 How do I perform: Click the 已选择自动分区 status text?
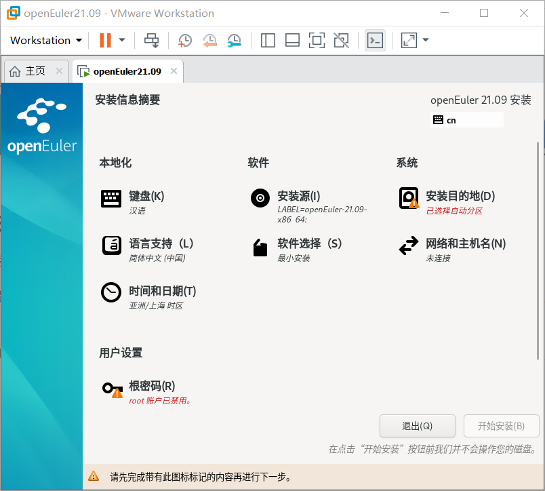coord(455,211)
